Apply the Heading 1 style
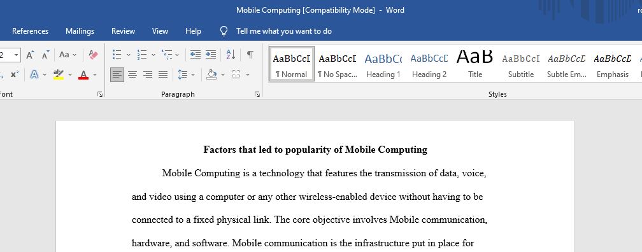 click(383, 65)
